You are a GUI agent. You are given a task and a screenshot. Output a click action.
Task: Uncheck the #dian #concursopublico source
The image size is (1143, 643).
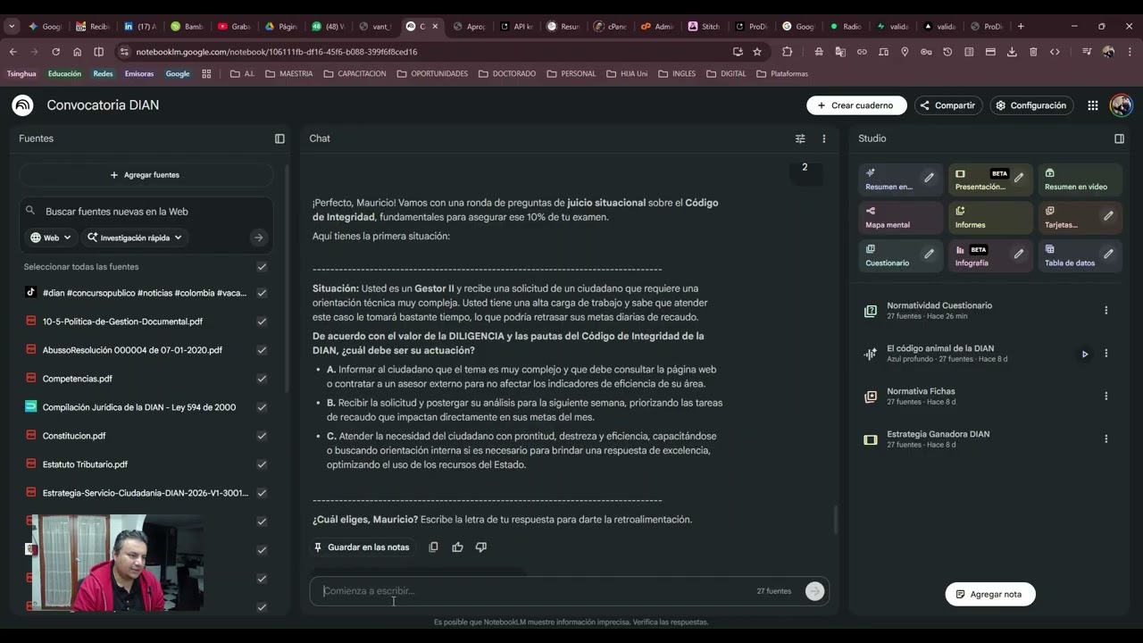[262, 293]
